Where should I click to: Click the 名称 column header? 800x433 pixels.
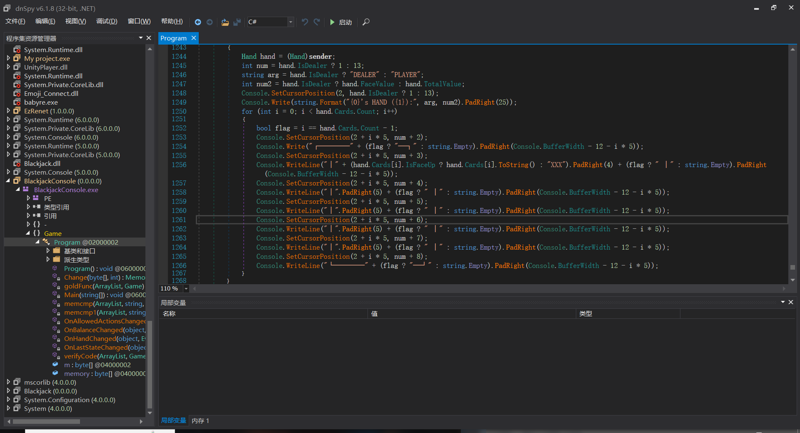[263, 313]
